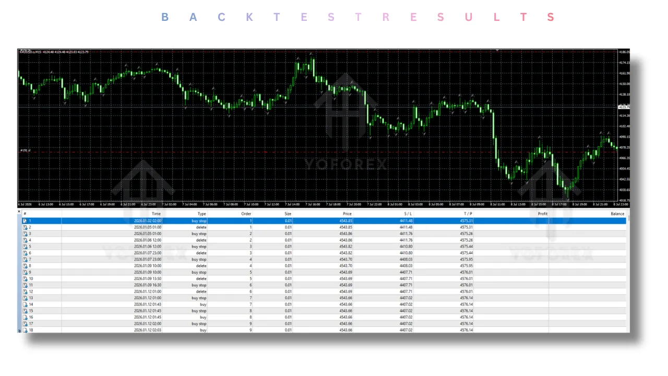
Task: Click the XAUUSD M15 chart title label
Action: [54, 52]
